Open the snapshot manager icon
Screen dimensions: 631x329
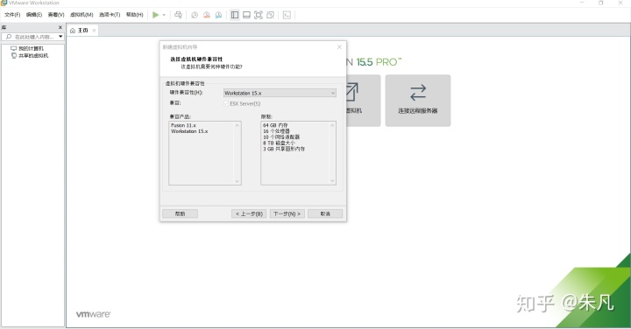(218, 15)
